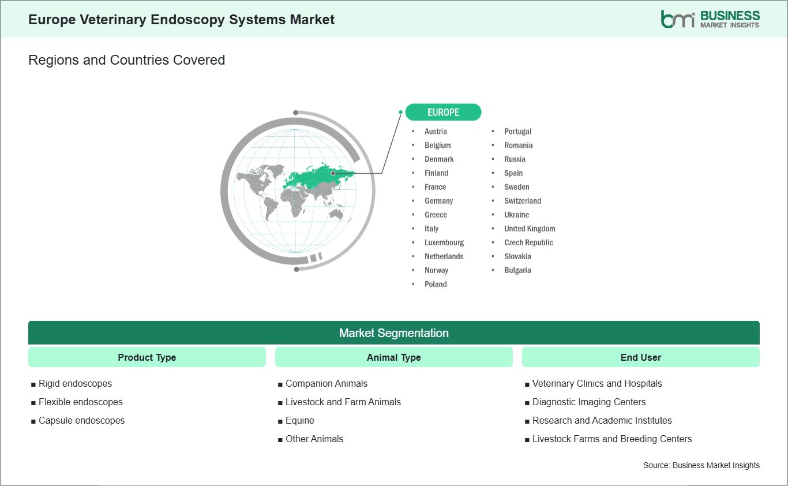Click the globe map graphic

(x=298, y=190)
